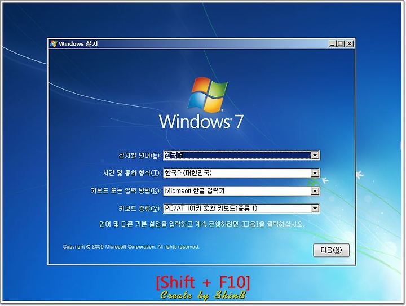Click the 설치할 언어(E) label
This screenshot has width=406, height=306.
click(140, 156)
